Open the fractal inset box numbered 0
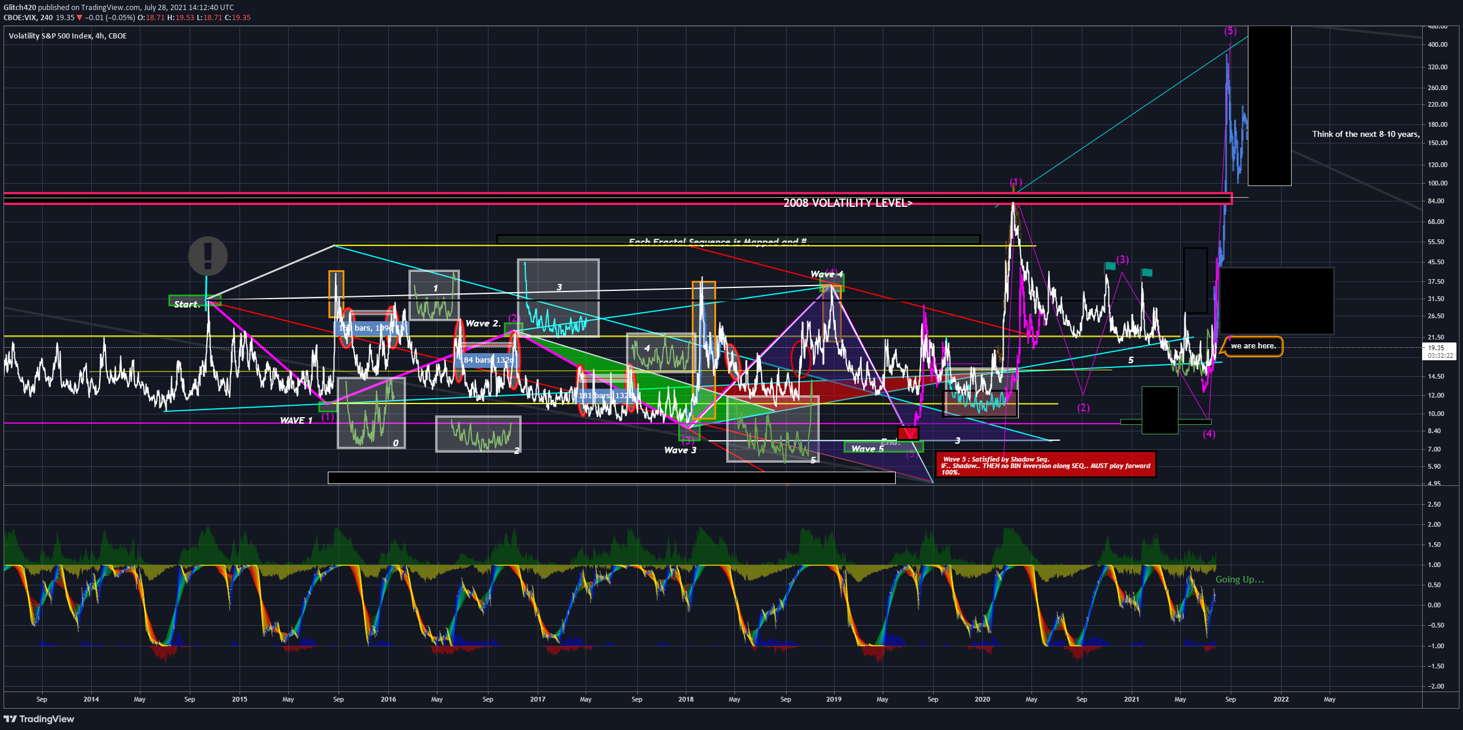 [371, 413]
